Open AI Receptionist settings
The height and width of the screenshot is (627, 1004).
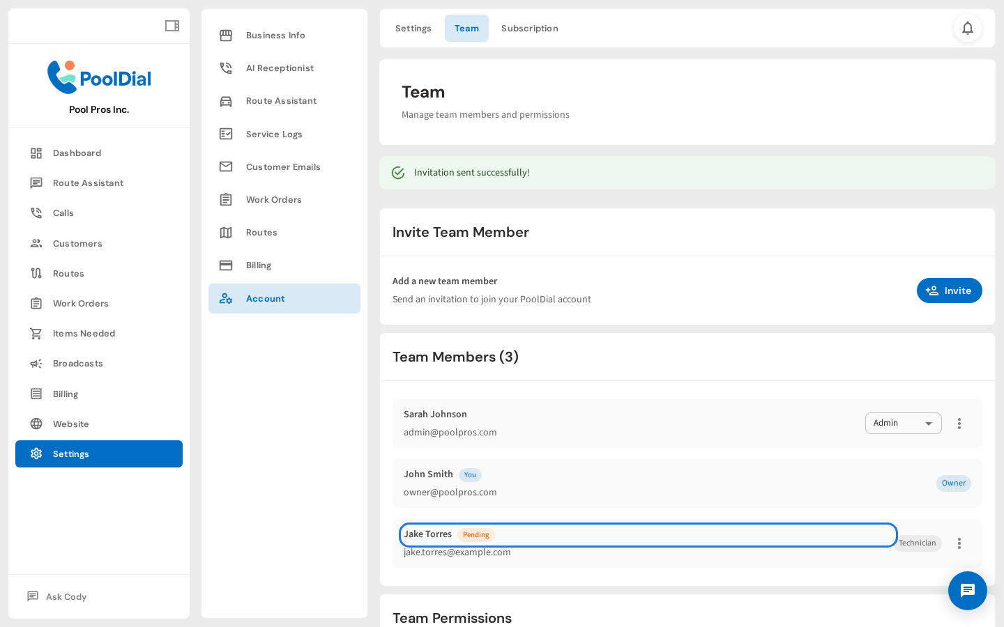click(x=280, y=68)
